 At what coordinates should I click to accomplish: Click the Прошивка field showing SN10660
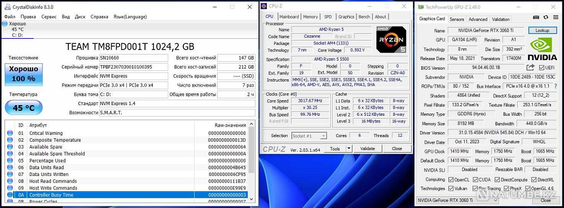pyautogui.click(x=134, y=58)
